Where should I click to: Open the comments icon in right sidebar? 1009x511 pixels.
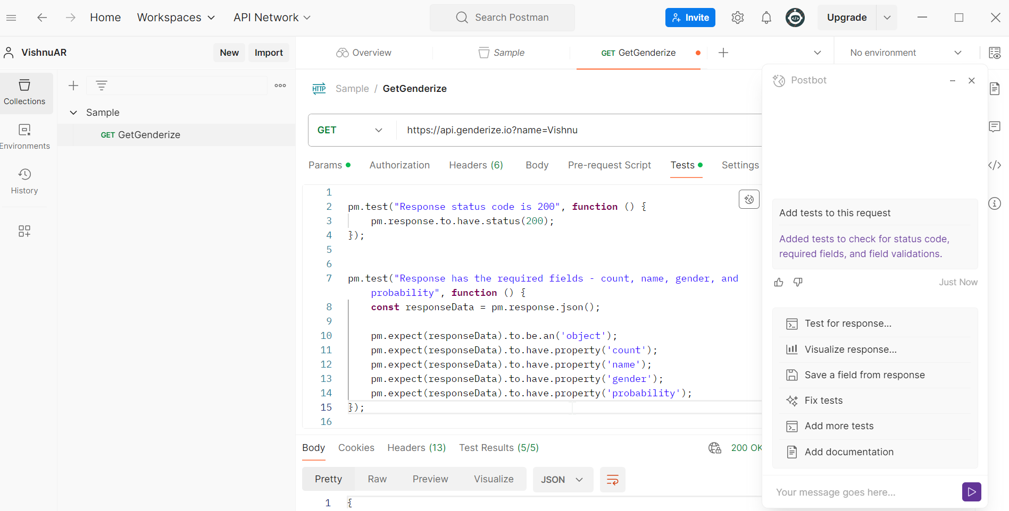(x=995, y=126)
